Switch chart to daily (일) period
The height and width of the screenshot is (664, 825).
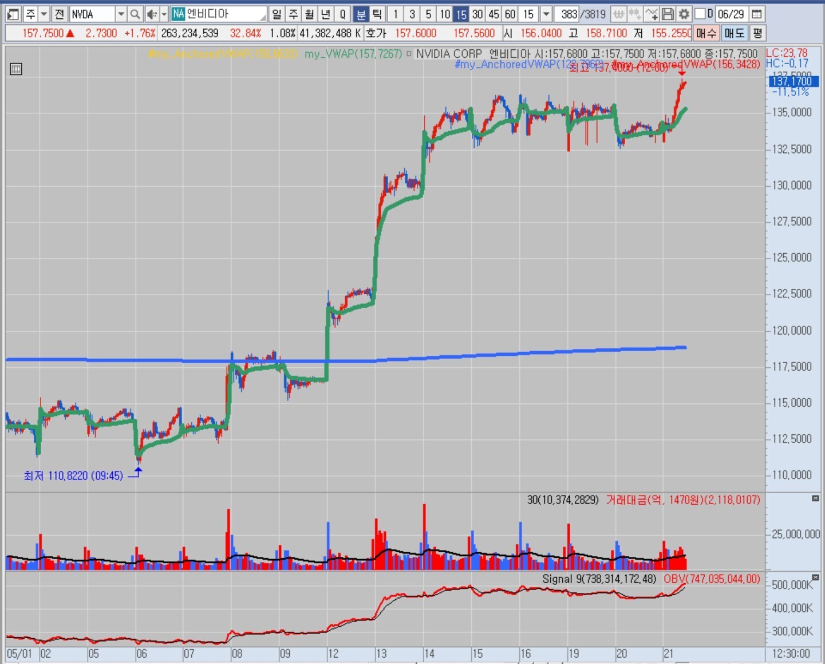(277, 14)
